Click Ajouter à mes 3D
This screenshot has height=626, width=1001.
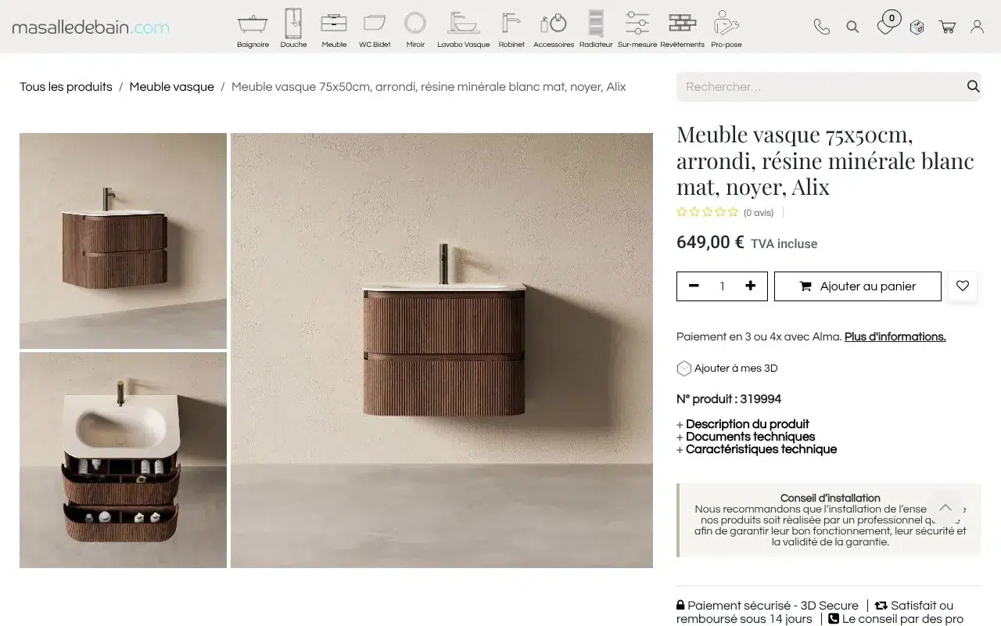[727, 368]
